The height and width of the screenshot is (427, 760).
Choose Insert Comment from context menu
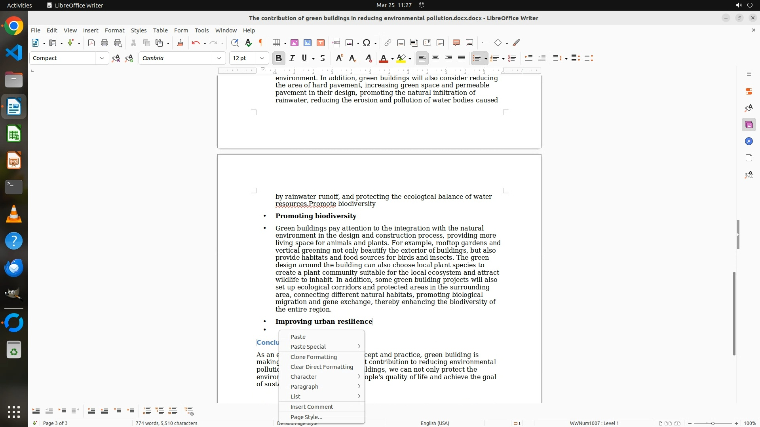(x=312, y=407)
